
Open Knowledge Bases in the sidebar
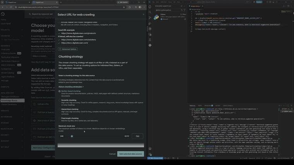click(x=12, y=100)
